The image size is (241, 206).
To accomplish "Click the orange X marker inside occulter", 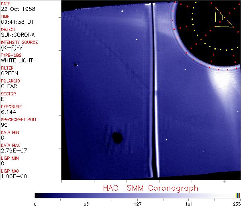I will point(200,40).
